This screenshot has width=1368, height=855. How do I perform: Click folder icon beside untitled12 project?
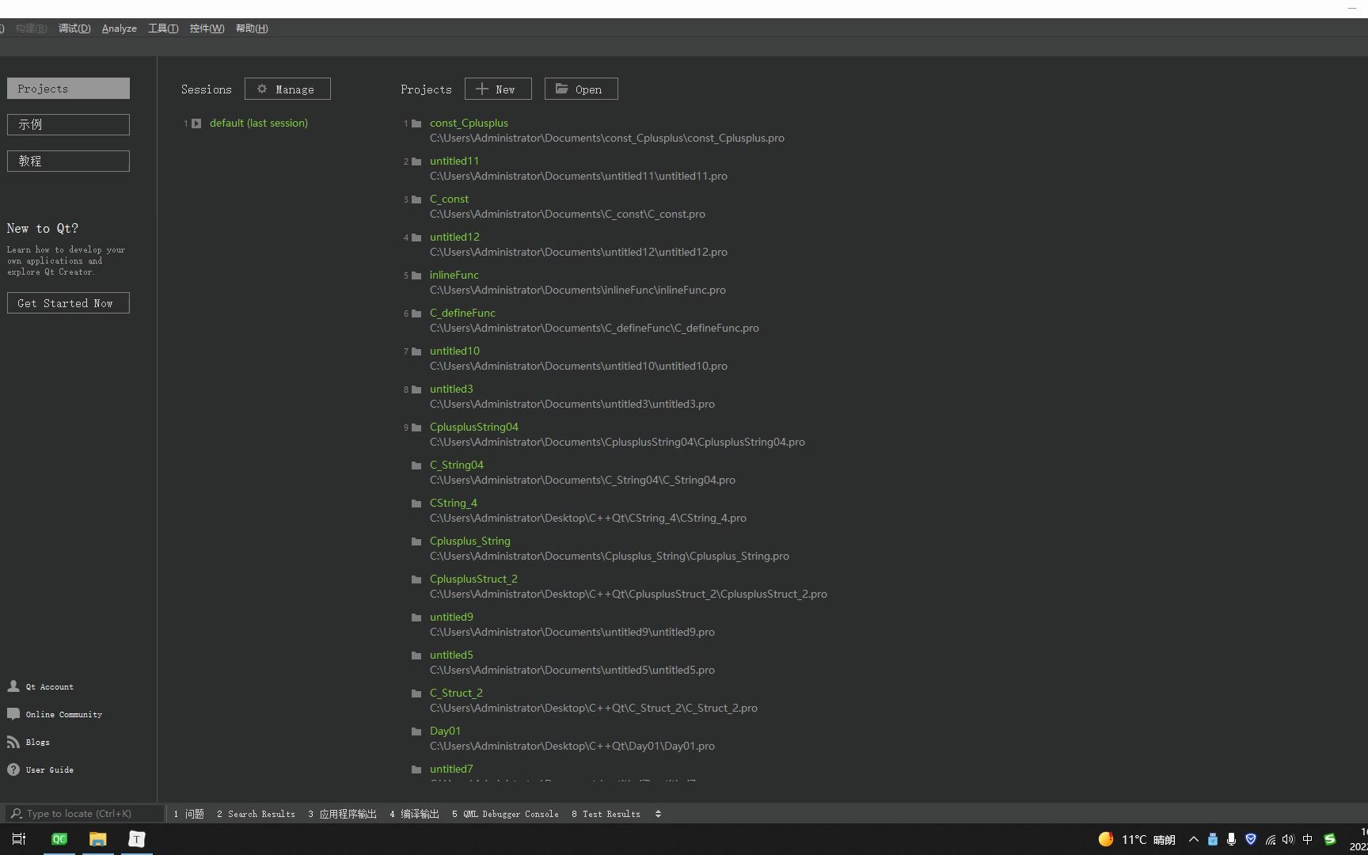point(416,237)
